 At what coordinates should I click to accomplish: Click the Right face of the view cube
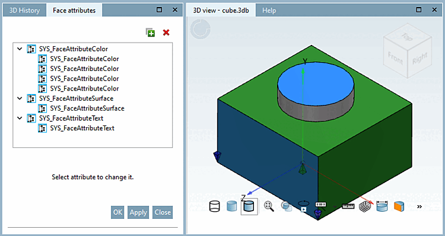(x=419, y=59)
